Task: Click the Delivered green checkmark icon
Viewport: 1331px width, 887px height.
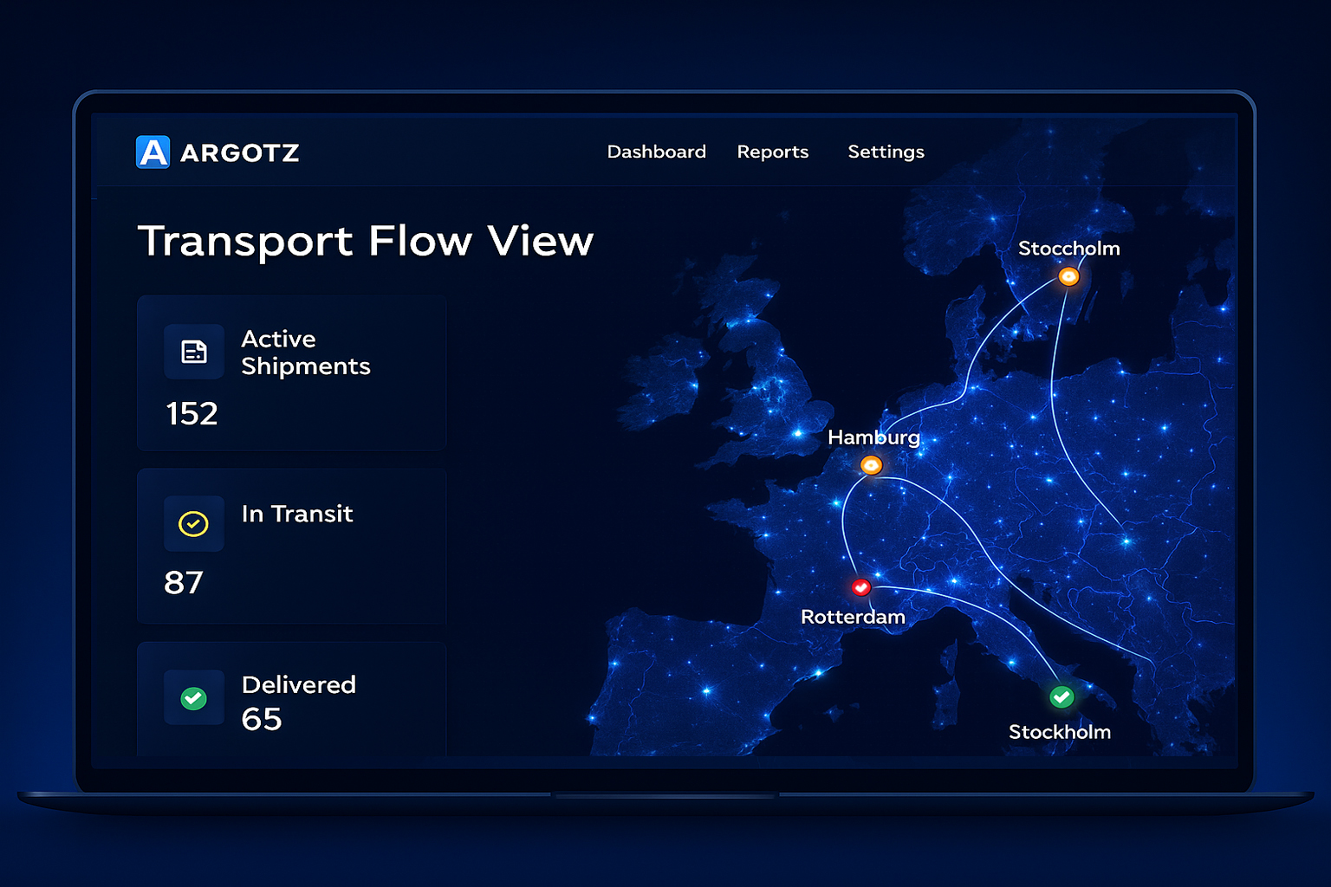Action: (x=193, y=697)
